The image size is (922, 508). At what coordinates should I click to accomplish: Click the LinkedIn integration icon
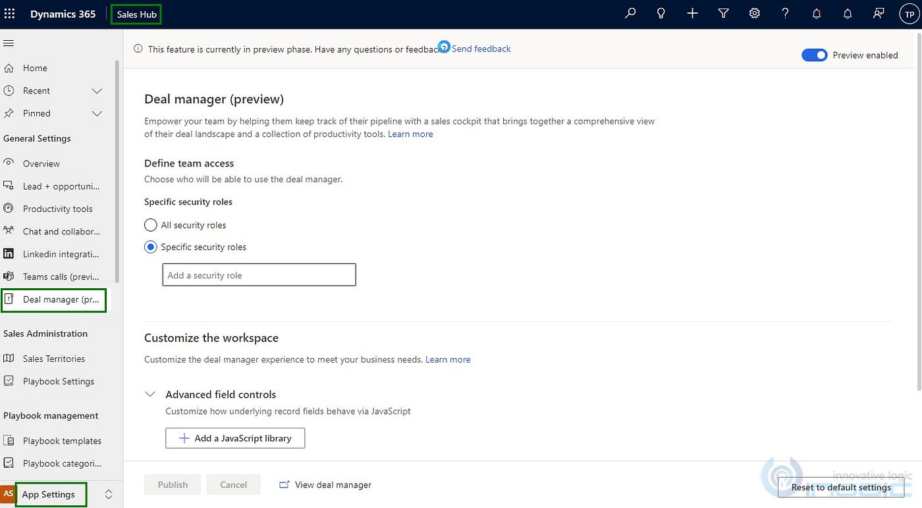tap(9, 253)
